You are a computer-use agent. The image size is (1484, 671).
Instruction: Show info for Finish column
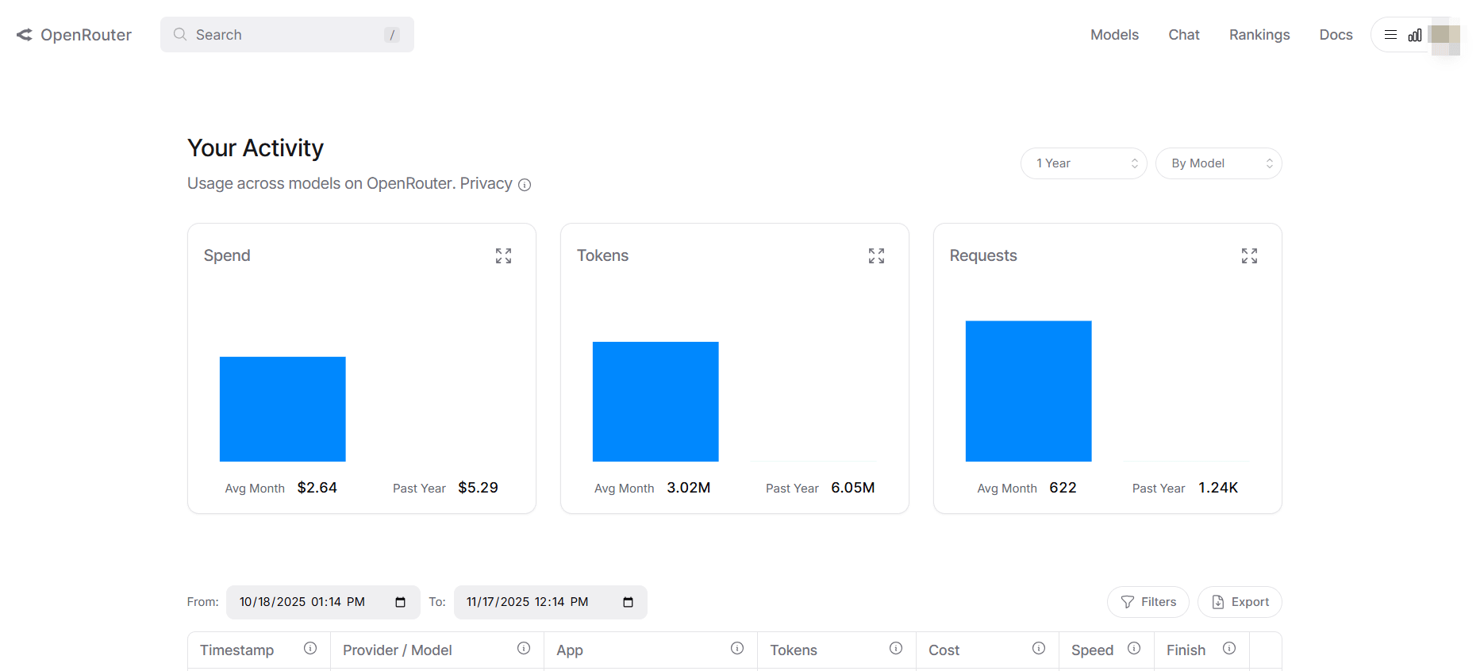[1229, 649]
